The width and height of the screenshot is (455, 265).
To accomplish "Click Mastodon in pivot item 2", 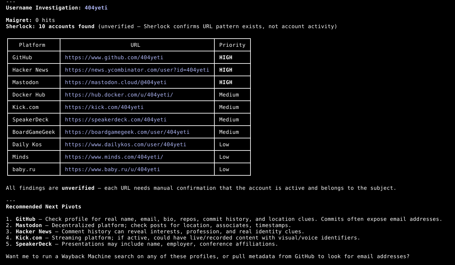I will (29, 225).
